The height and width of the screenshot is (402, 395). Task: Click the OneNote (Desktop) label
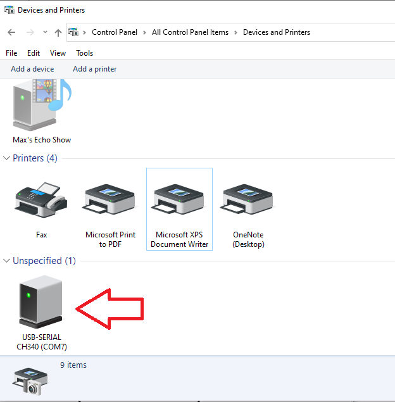248,239
